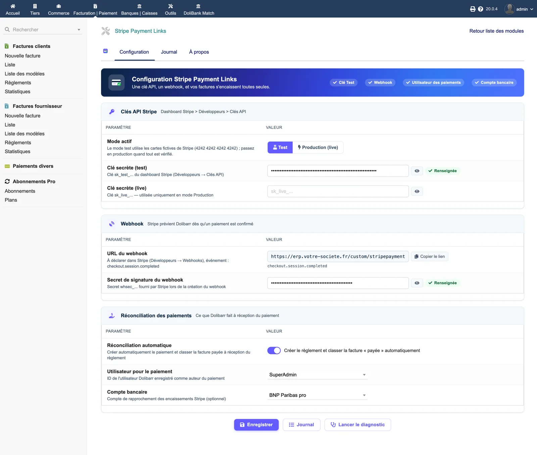Screen dimensions: 537x455
Task: Click the Webhook status badge in banner
Action: pyautogui.click(x=380, y=83)
